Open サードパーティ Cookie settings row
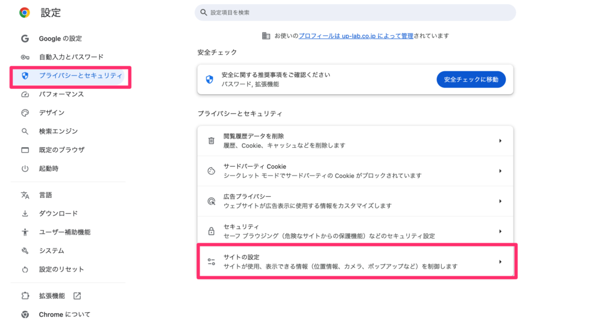 point(355,171)
